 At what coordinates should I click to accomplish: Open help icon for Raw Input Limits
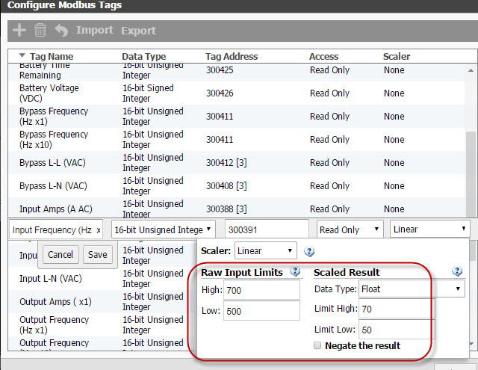(295, 271)
